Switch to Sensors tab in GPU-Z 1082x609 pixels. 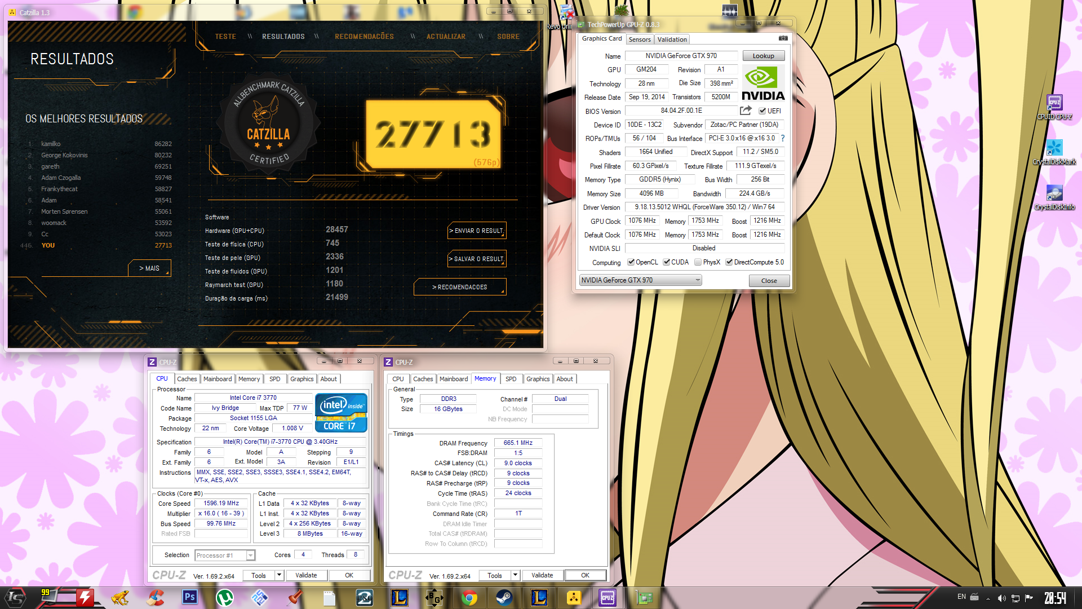[x=639, y=39]
